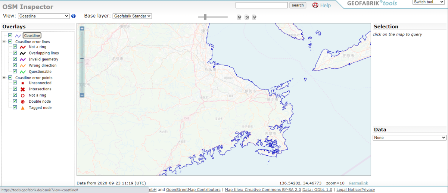Click the red square Unconnected legend icon
Image resolution: width=448 pixels, height=193 pixels.
[x=23, y=83]
